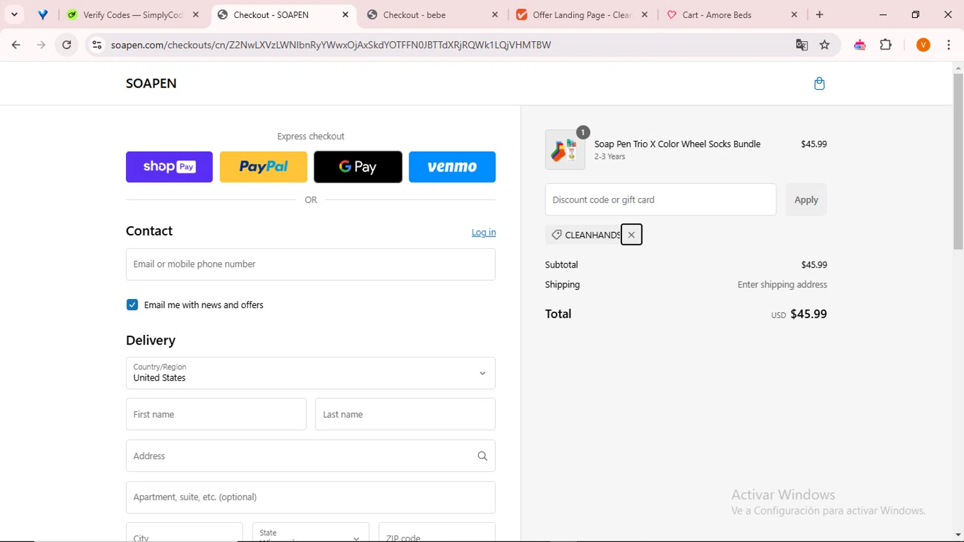Open the Chrome three-dot menu
This screenshot has width=964, height=542.
(x=949, y=45)
